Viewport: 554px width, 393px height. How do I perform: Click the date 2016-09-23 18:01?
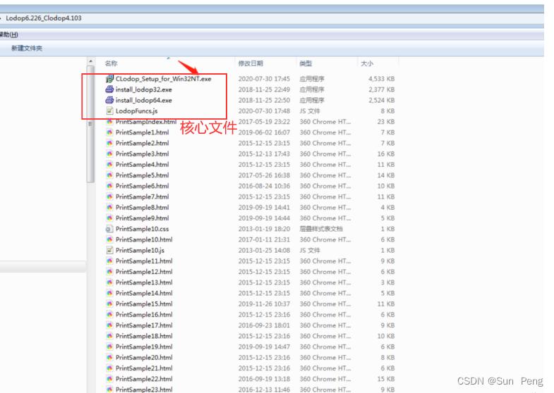(x=264, y=325)
